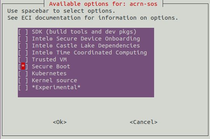The height and width of the screenshot is (139, 210).
Task: Click the 'Secure Boot' label
Action: (x=51, y=66)
